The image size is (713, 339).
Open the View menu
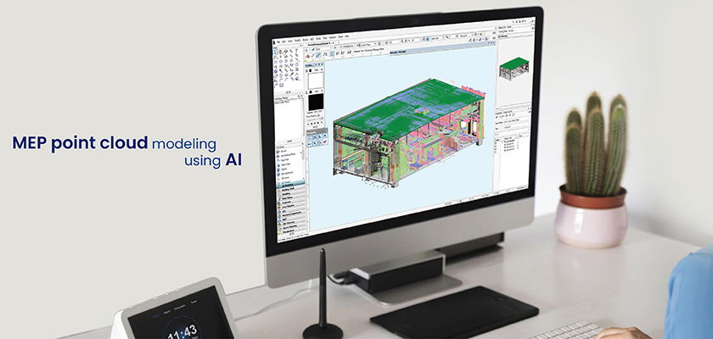pos(290,41)
